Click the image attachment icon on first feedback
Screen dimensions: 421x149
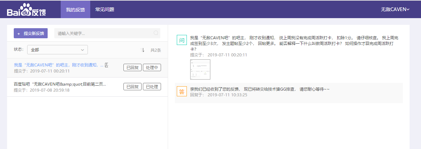tap(107, 65)
